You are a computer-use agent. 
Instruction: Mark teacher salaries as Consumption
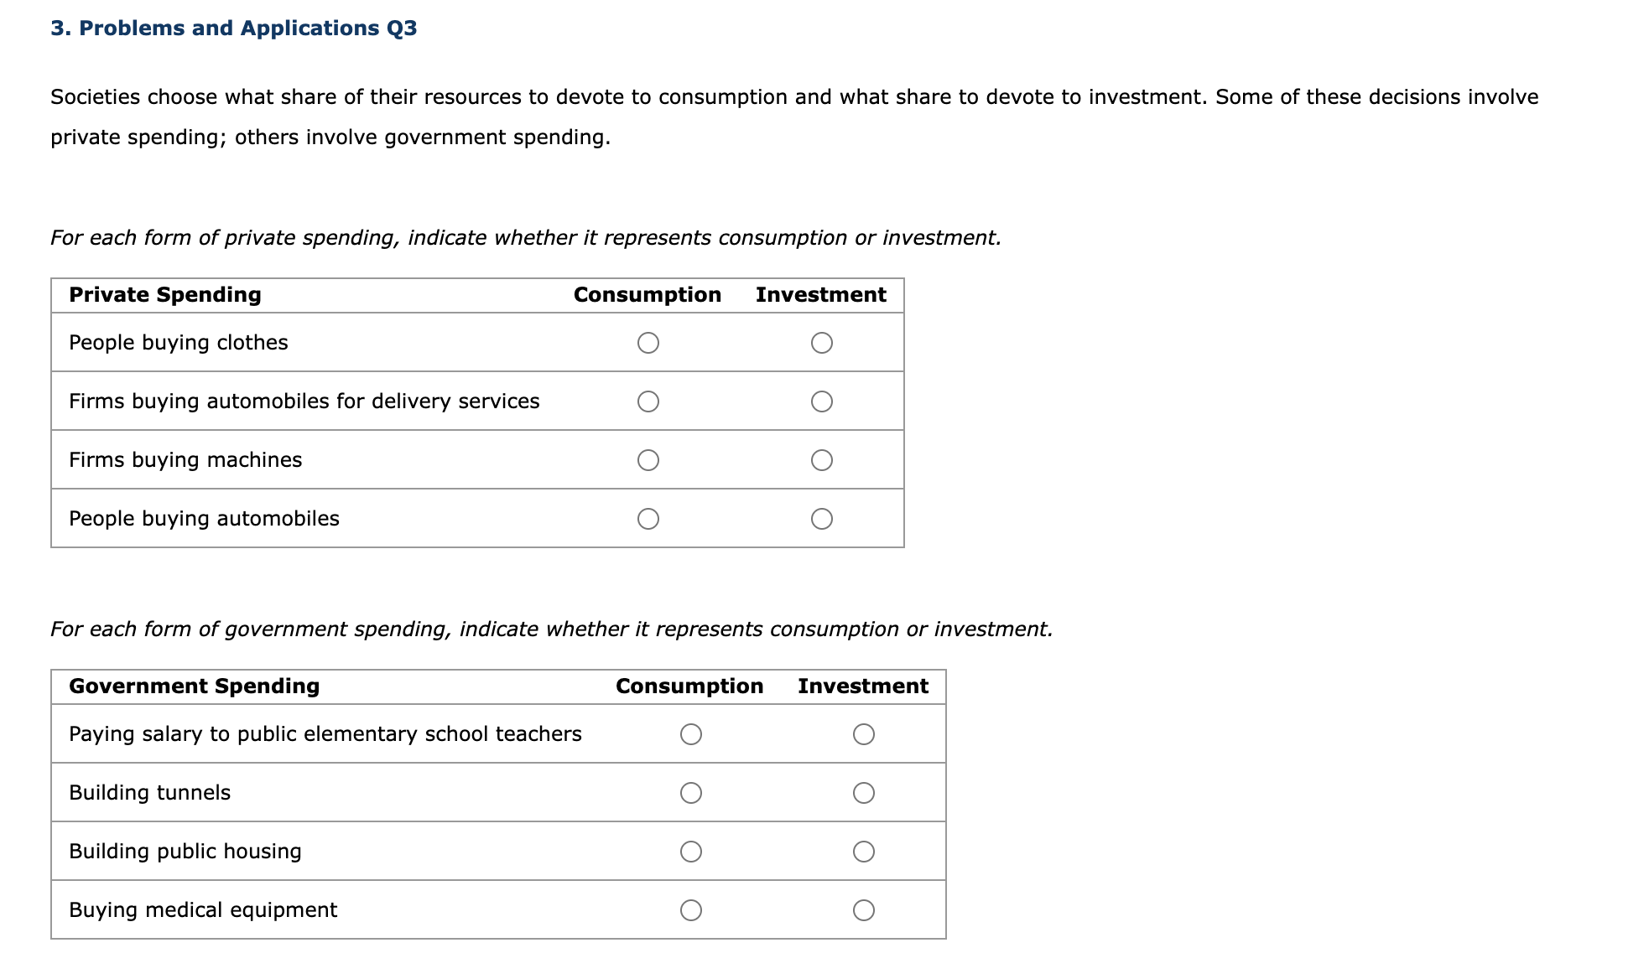click(x=691, y=733)
